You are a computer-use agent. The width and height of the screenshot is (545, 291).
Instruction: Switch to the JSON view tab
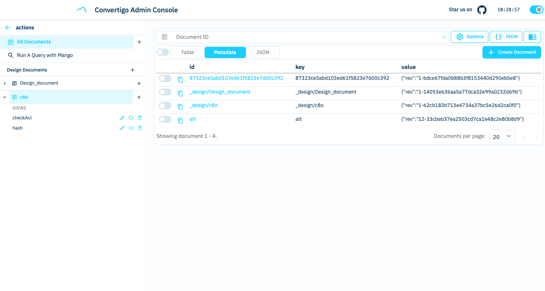[x=263, y=52]
